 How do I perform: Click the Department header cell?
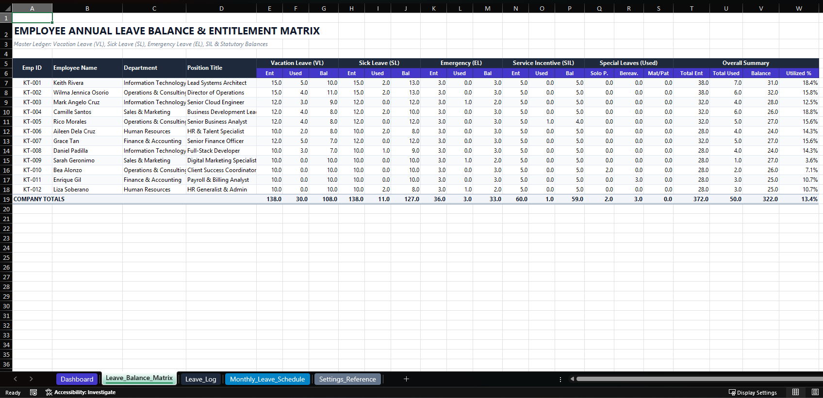154,68
